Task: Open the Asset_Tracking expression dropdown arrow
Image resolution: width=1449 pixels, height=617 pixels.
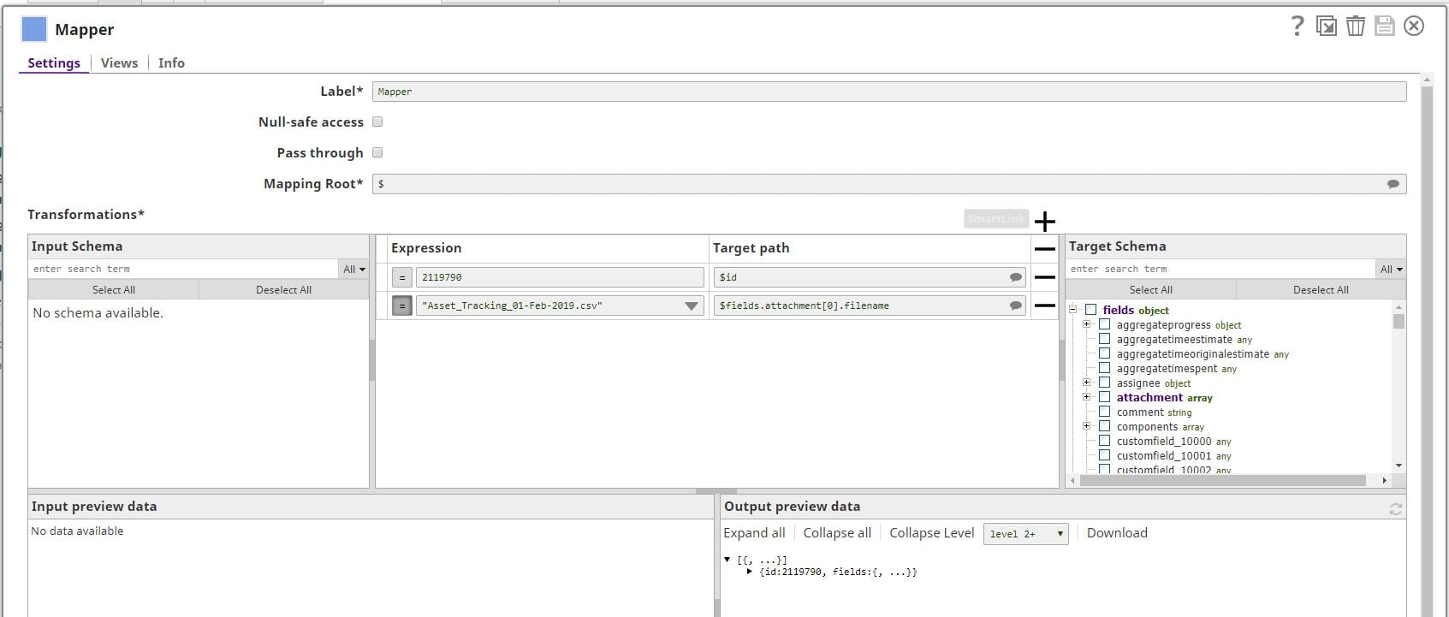Action: tap(692, 306)
